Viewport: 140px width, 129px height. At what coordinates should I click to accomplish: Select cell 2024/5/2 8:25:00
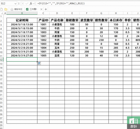(22, 48)
